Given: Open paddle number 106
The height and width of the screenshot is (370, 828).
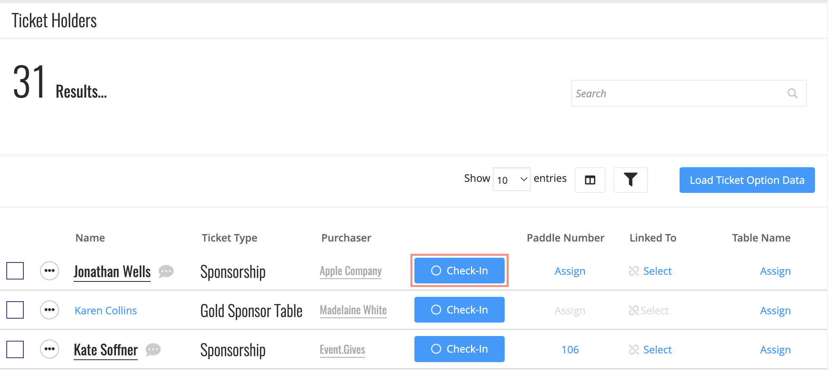Looking at the screenshot, I should click(570, 349).
